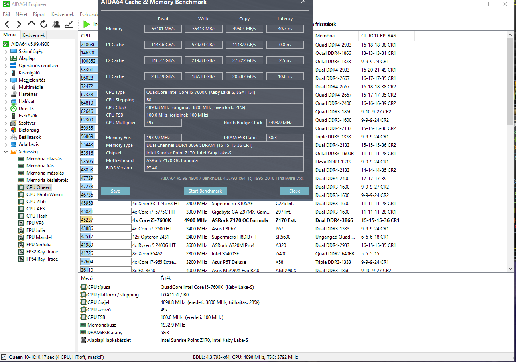This screenshot has width=516, height=362.
Task: Open the Kedvencek menu
Action: click(x=63, y=14)
